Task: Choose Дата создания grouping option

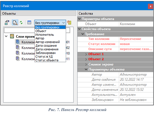Action: pos(50,46)
